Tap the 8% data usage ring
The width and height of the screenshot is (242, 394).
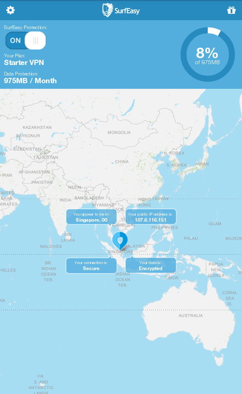[208, 54]
